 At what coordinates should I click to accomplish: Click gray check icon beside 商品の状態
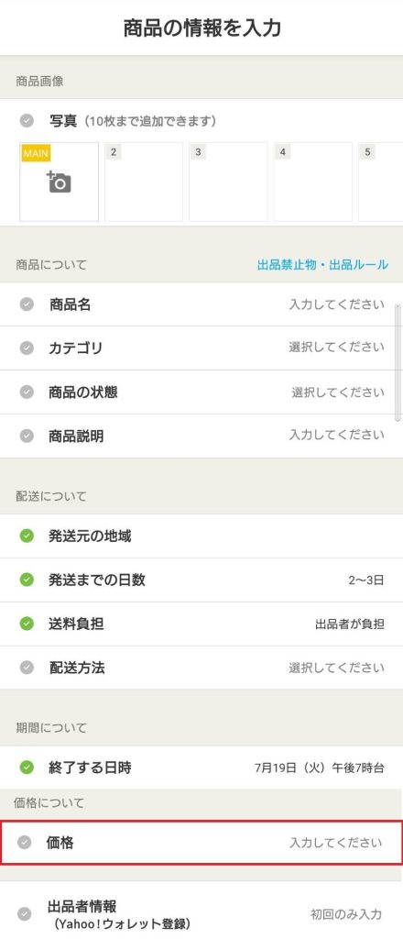(27, 392)
